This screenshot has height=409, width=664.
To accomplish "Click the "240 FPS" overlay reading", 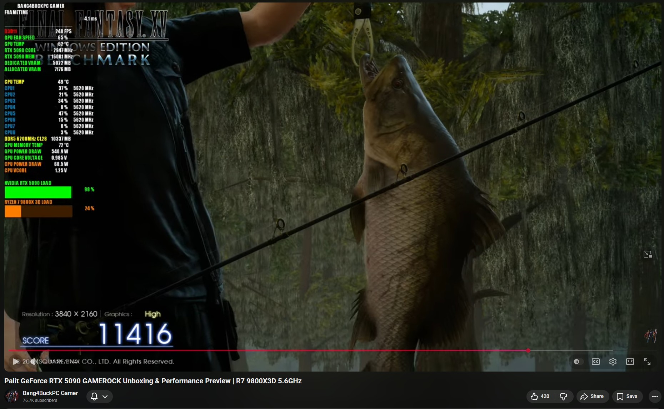I will (x=64, y=31).
